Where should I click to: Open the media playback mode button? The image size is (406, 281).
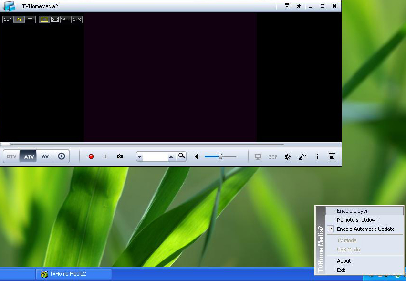pyautogui.click(x=62, y=156)
